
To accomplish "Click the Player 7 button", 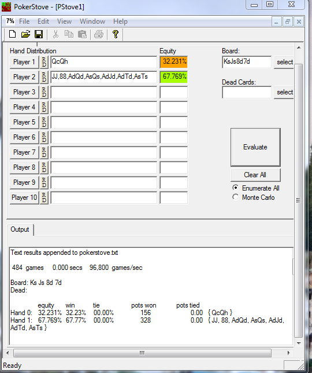I will point(24,152).
